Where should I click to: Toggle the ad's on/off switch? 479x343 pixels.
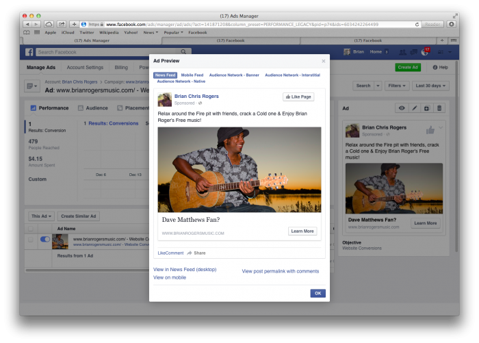click(x=45, y=239)
